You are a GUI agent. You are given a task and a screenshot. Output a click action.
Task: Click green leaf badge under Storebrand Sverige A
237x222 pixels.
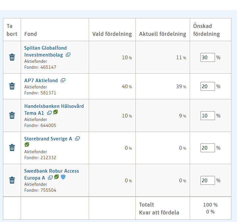tap(27, 145)
